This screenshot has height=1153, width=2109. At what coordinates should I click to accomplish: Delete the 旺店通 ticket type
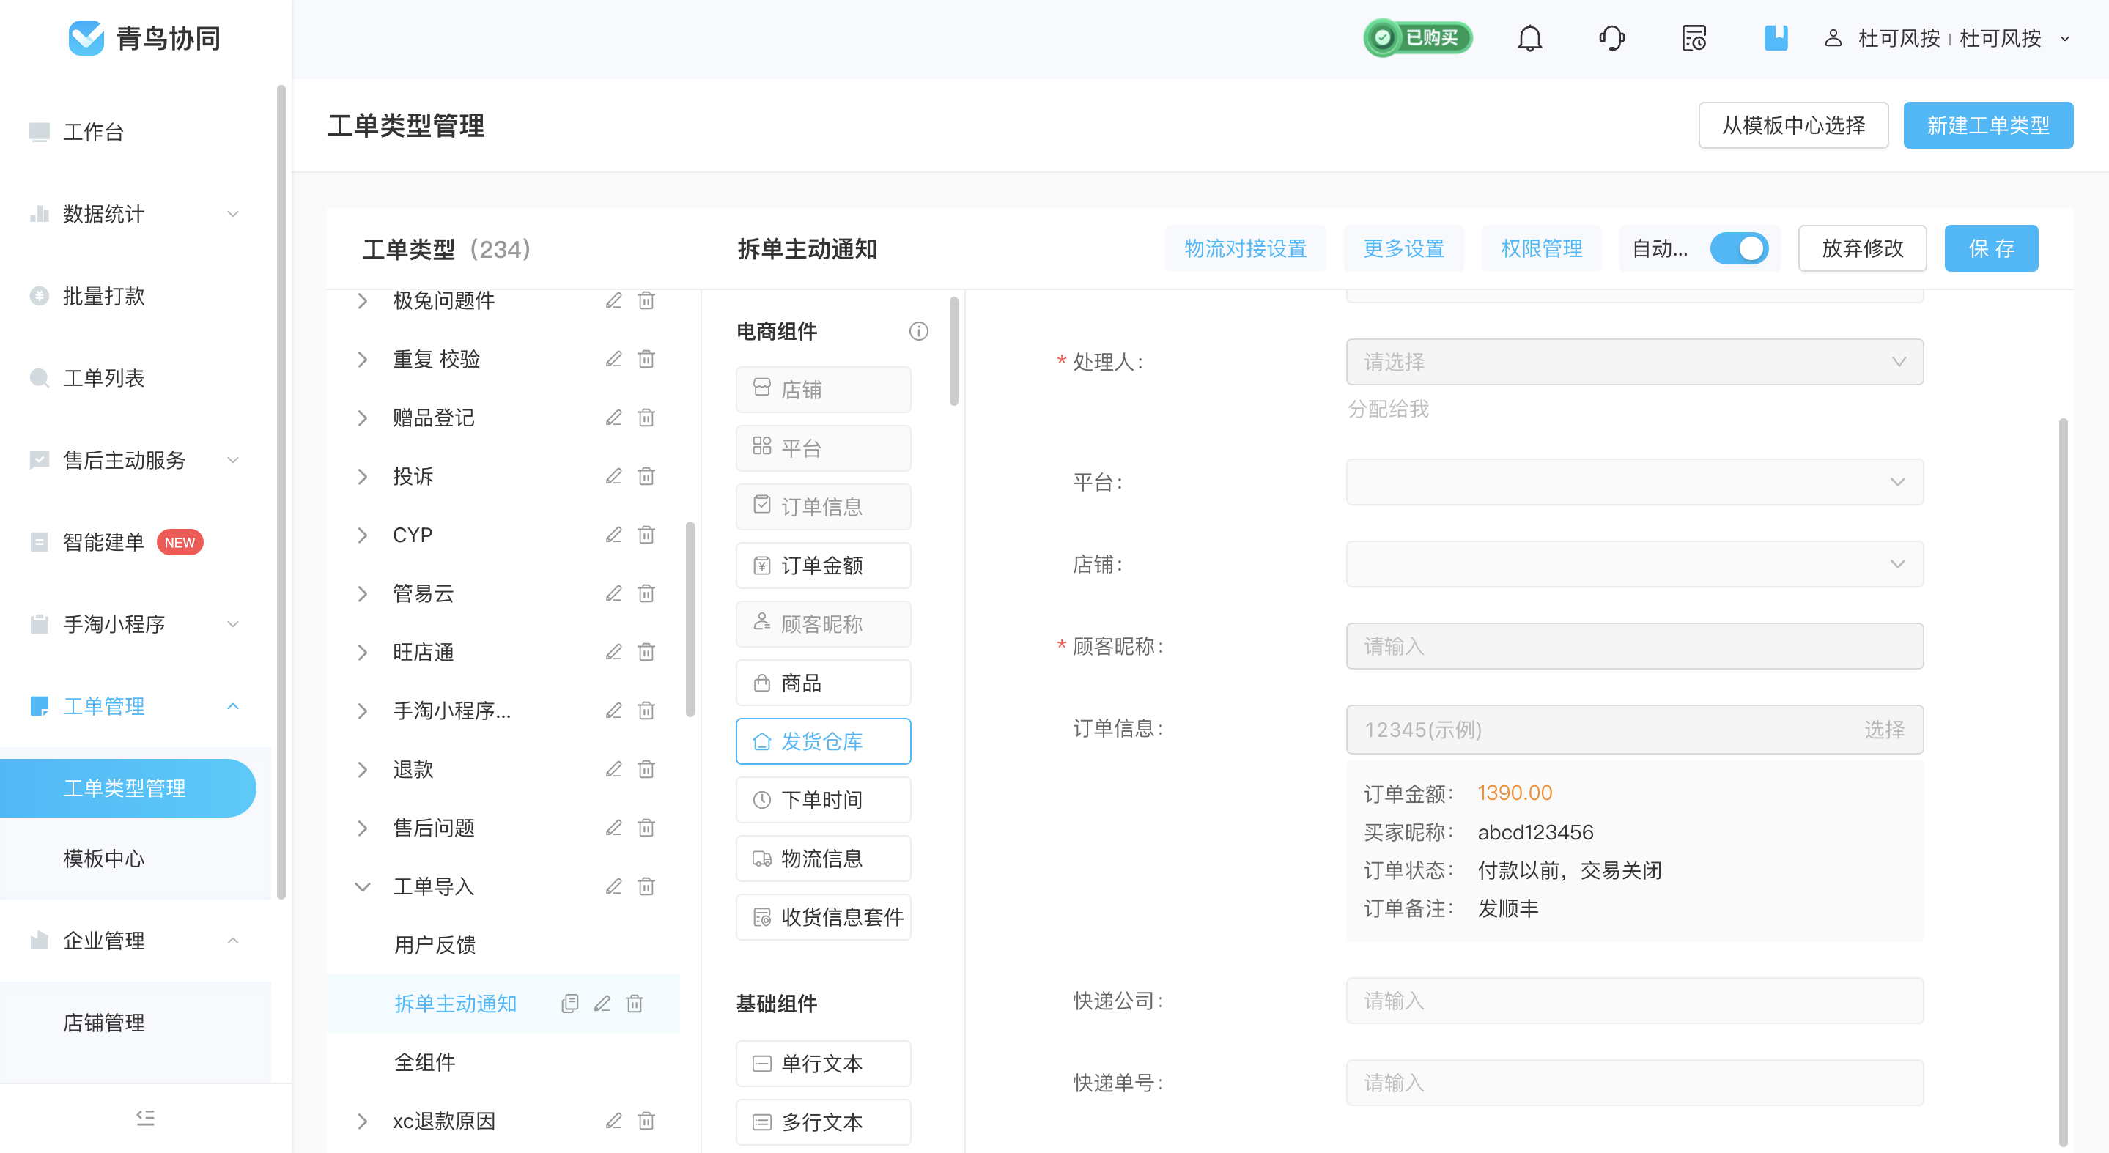[646, 652]
